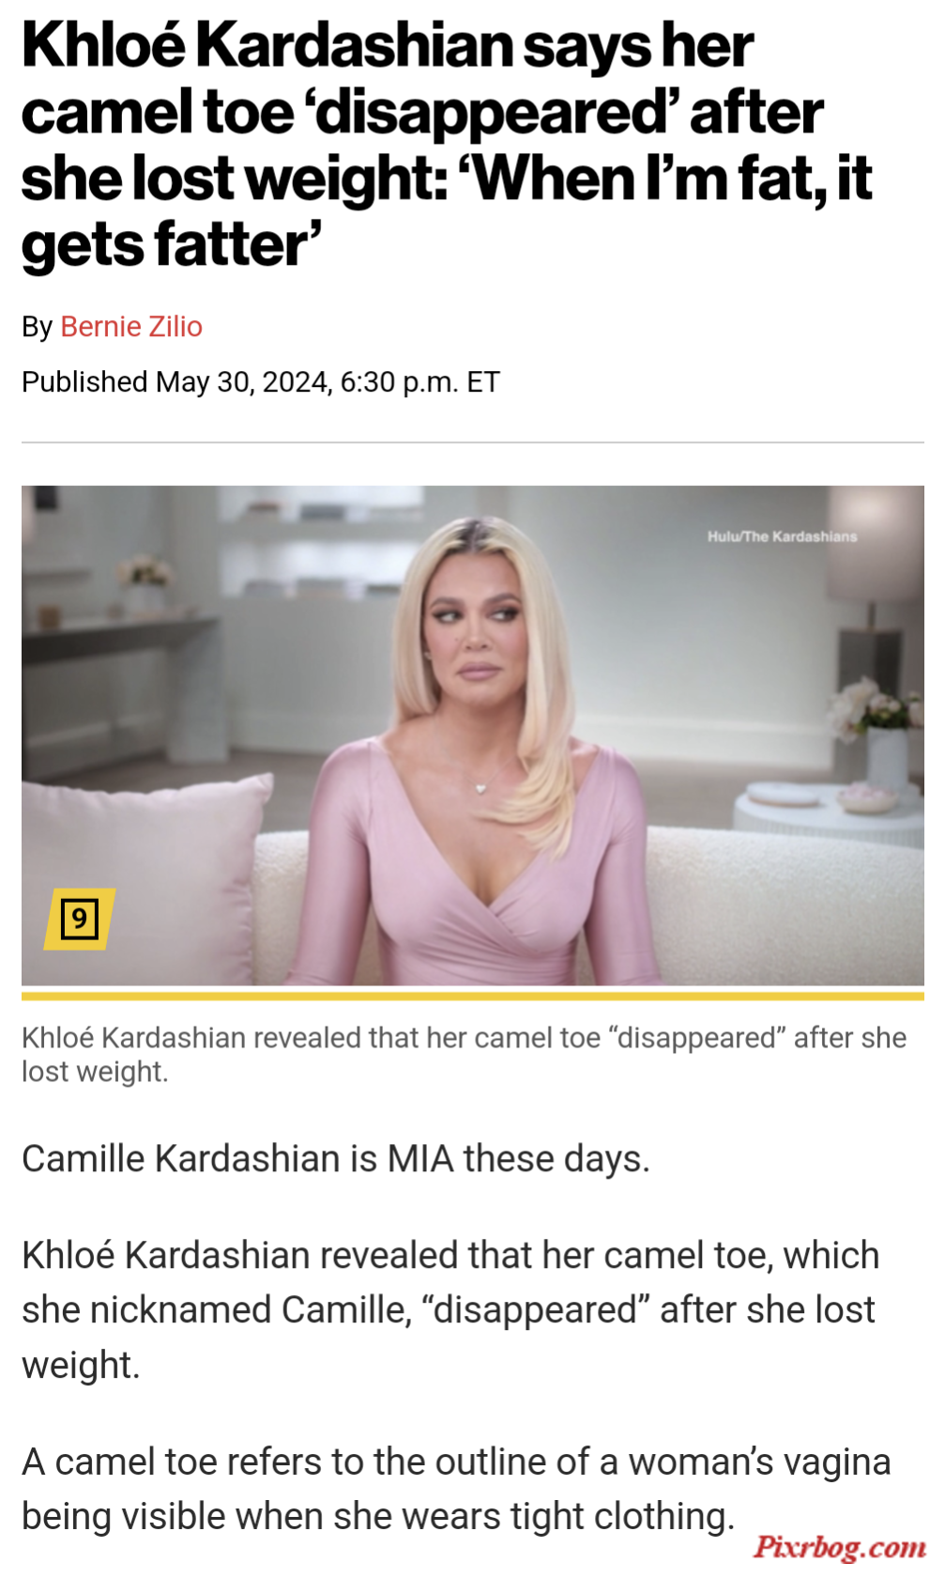Open the yellow gallery badge numbered 9

[x=80, y=919]
